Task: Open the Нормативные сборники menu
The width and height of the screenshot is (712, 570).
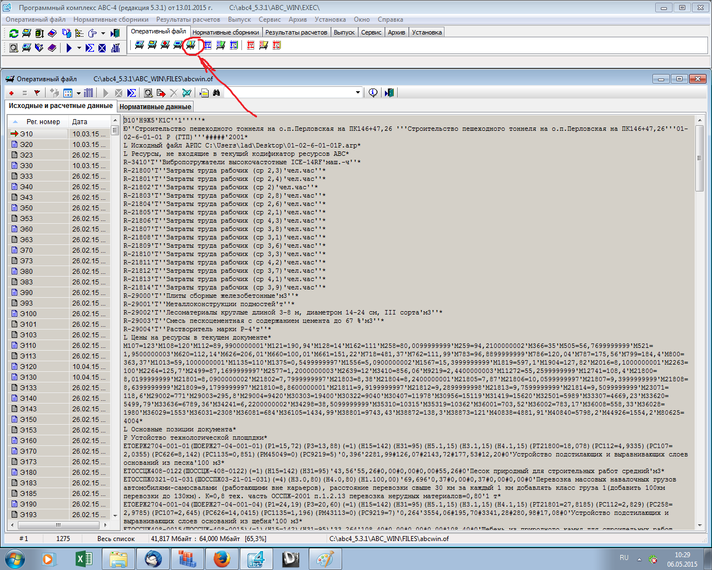Action: 111,19
